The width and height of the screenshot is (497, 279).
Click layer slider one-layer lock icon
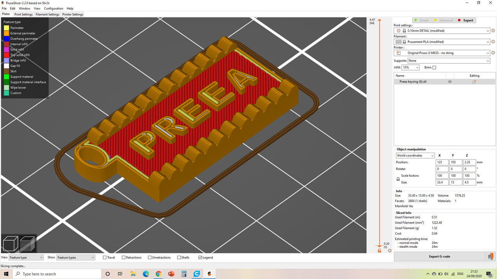tap(379, 251)
